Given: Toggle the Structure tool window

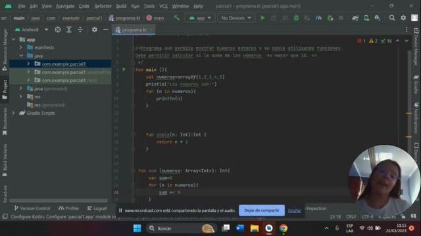Looking at the screenshot, I should 5,194.
